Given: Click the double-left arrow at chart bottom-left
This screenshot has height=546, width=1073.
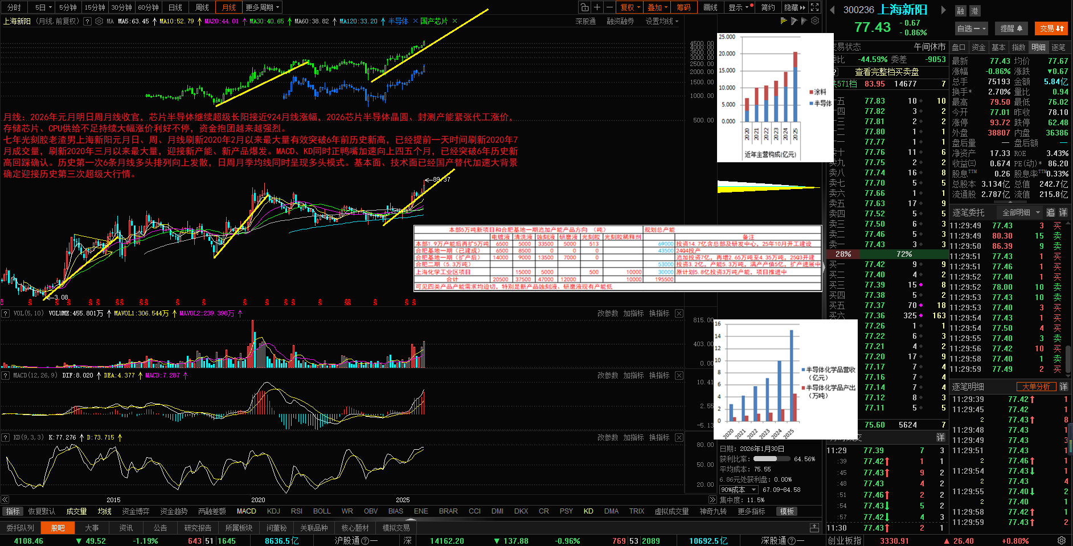Looking at the screenshot, I should [x=5, y=500].
